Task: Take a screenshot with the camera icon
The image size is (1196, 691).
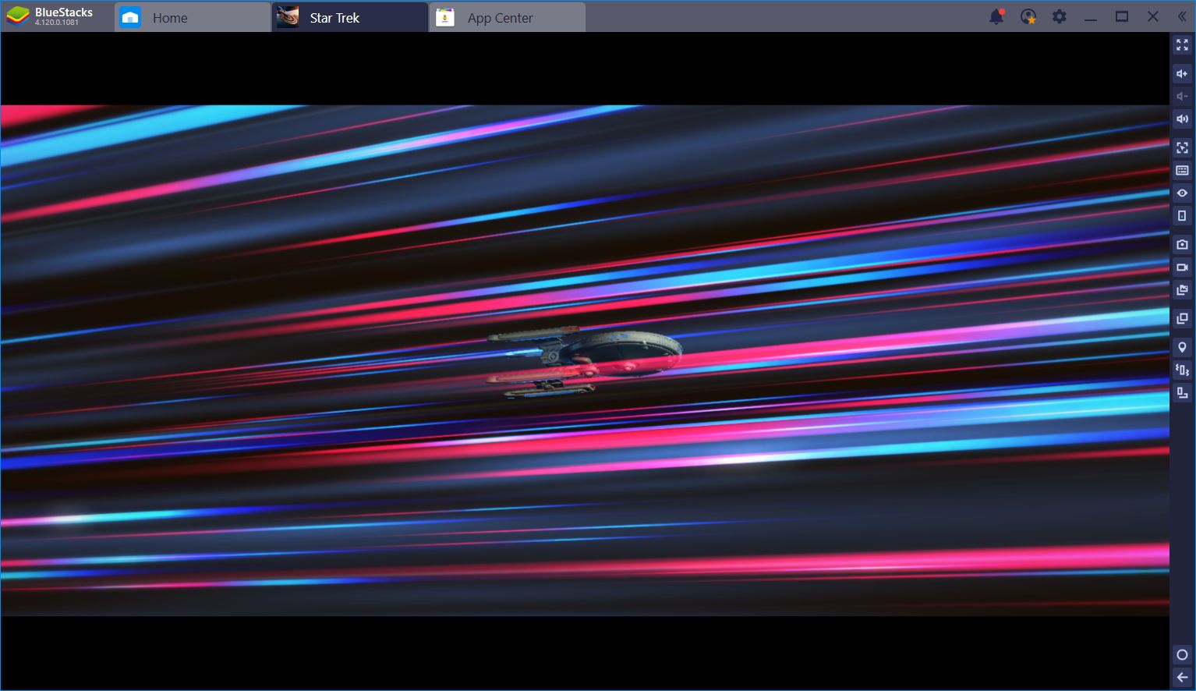Action: (1182, 244)
